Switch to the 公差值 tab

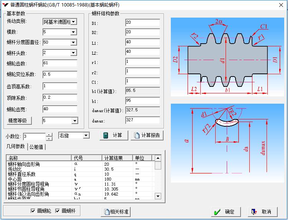click(37, 147)
